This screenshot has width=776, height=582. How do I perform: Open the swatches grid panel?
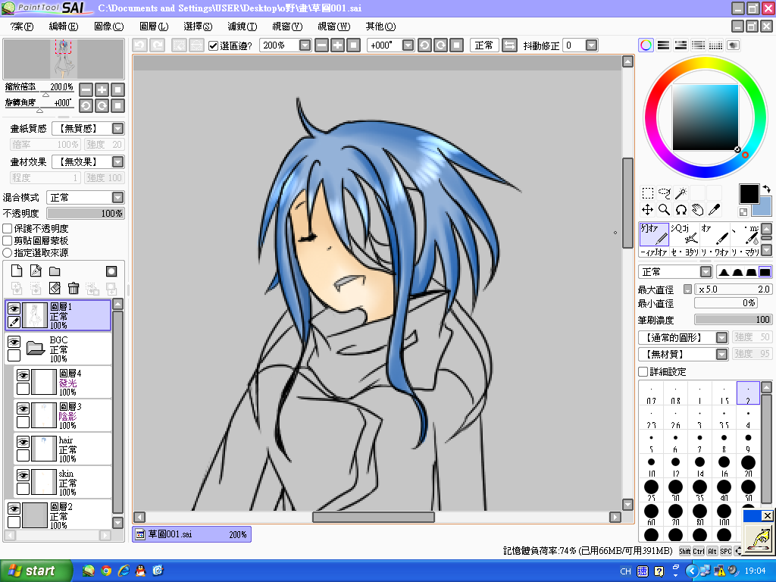pos(715,45)
